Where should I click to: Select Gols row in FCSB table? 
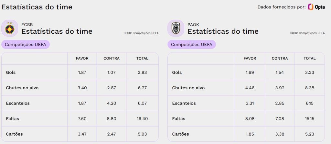click(80, 72)
